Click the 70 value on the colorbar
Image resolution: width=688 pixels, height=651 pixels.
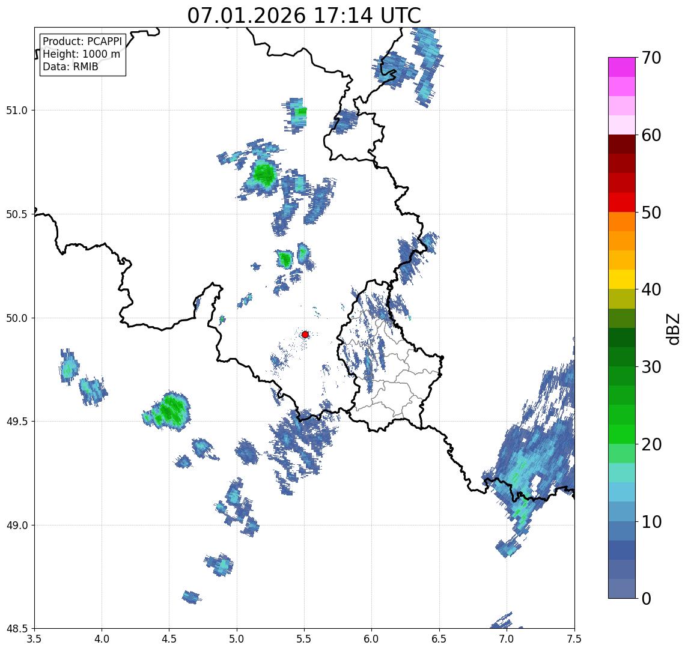pyautogui.click(x=651, y=58)
